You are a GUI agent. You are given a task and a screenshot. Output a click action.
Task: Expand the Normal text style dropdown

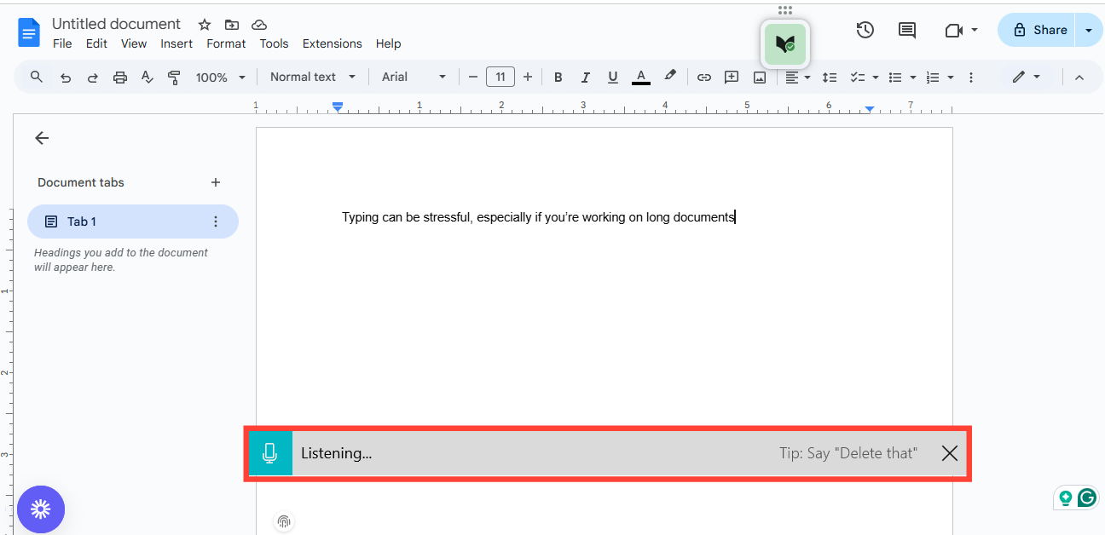(312, 77)
